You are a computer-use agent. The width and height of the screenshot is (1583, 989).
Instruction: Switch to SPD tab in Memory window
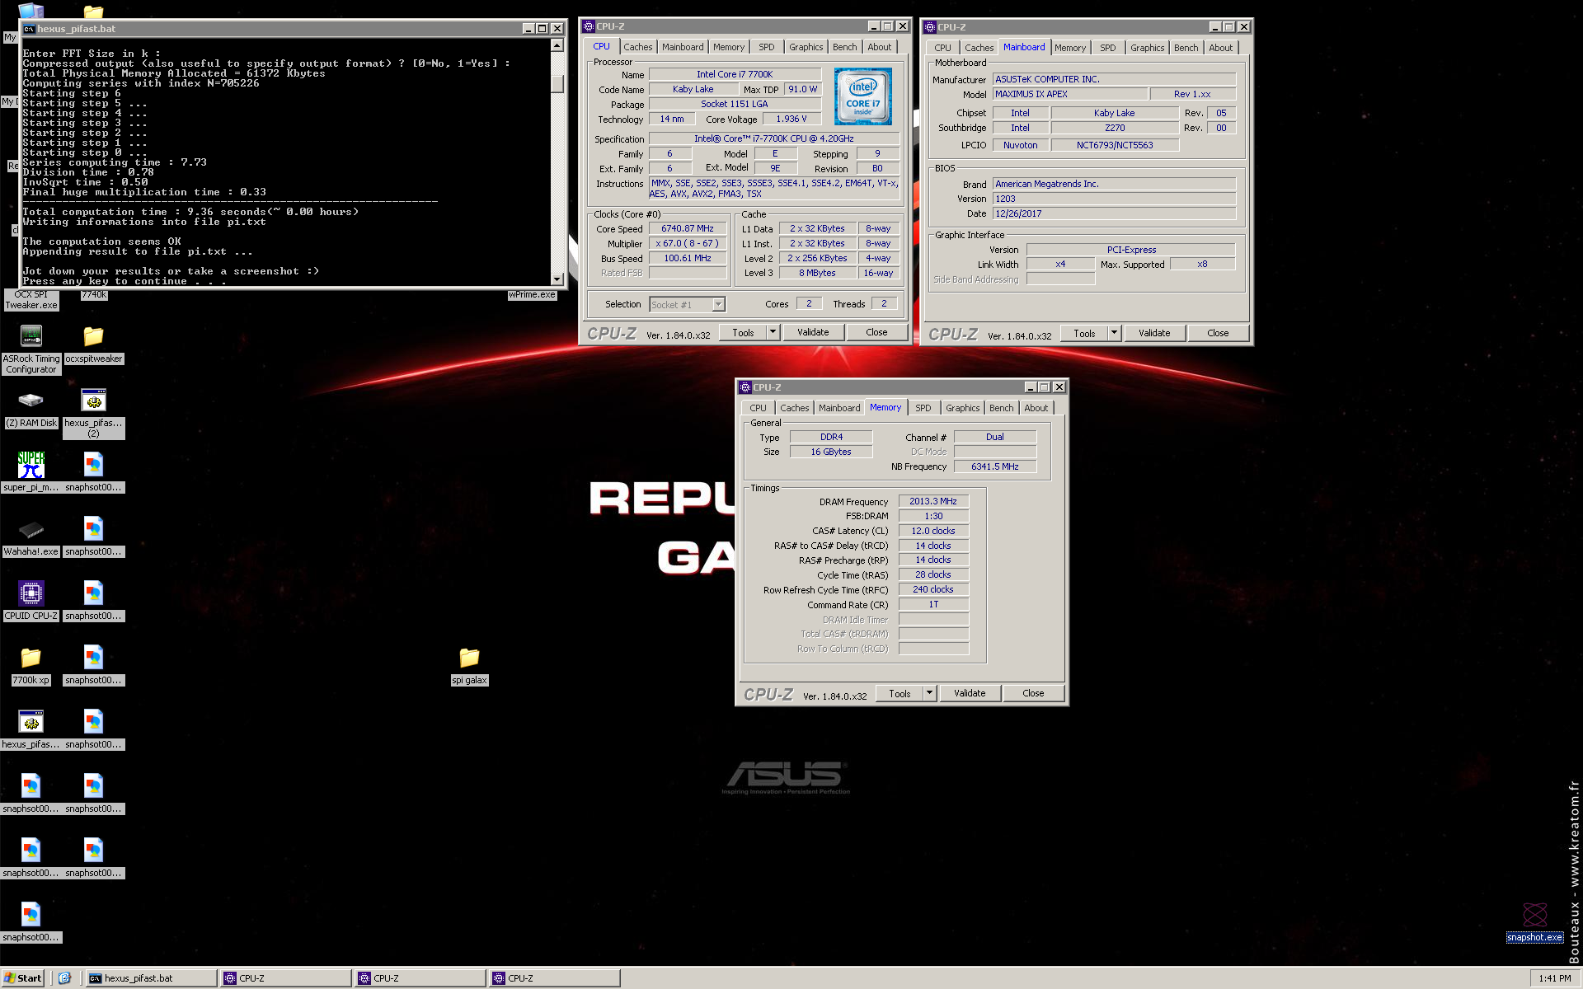coord(923,408)
